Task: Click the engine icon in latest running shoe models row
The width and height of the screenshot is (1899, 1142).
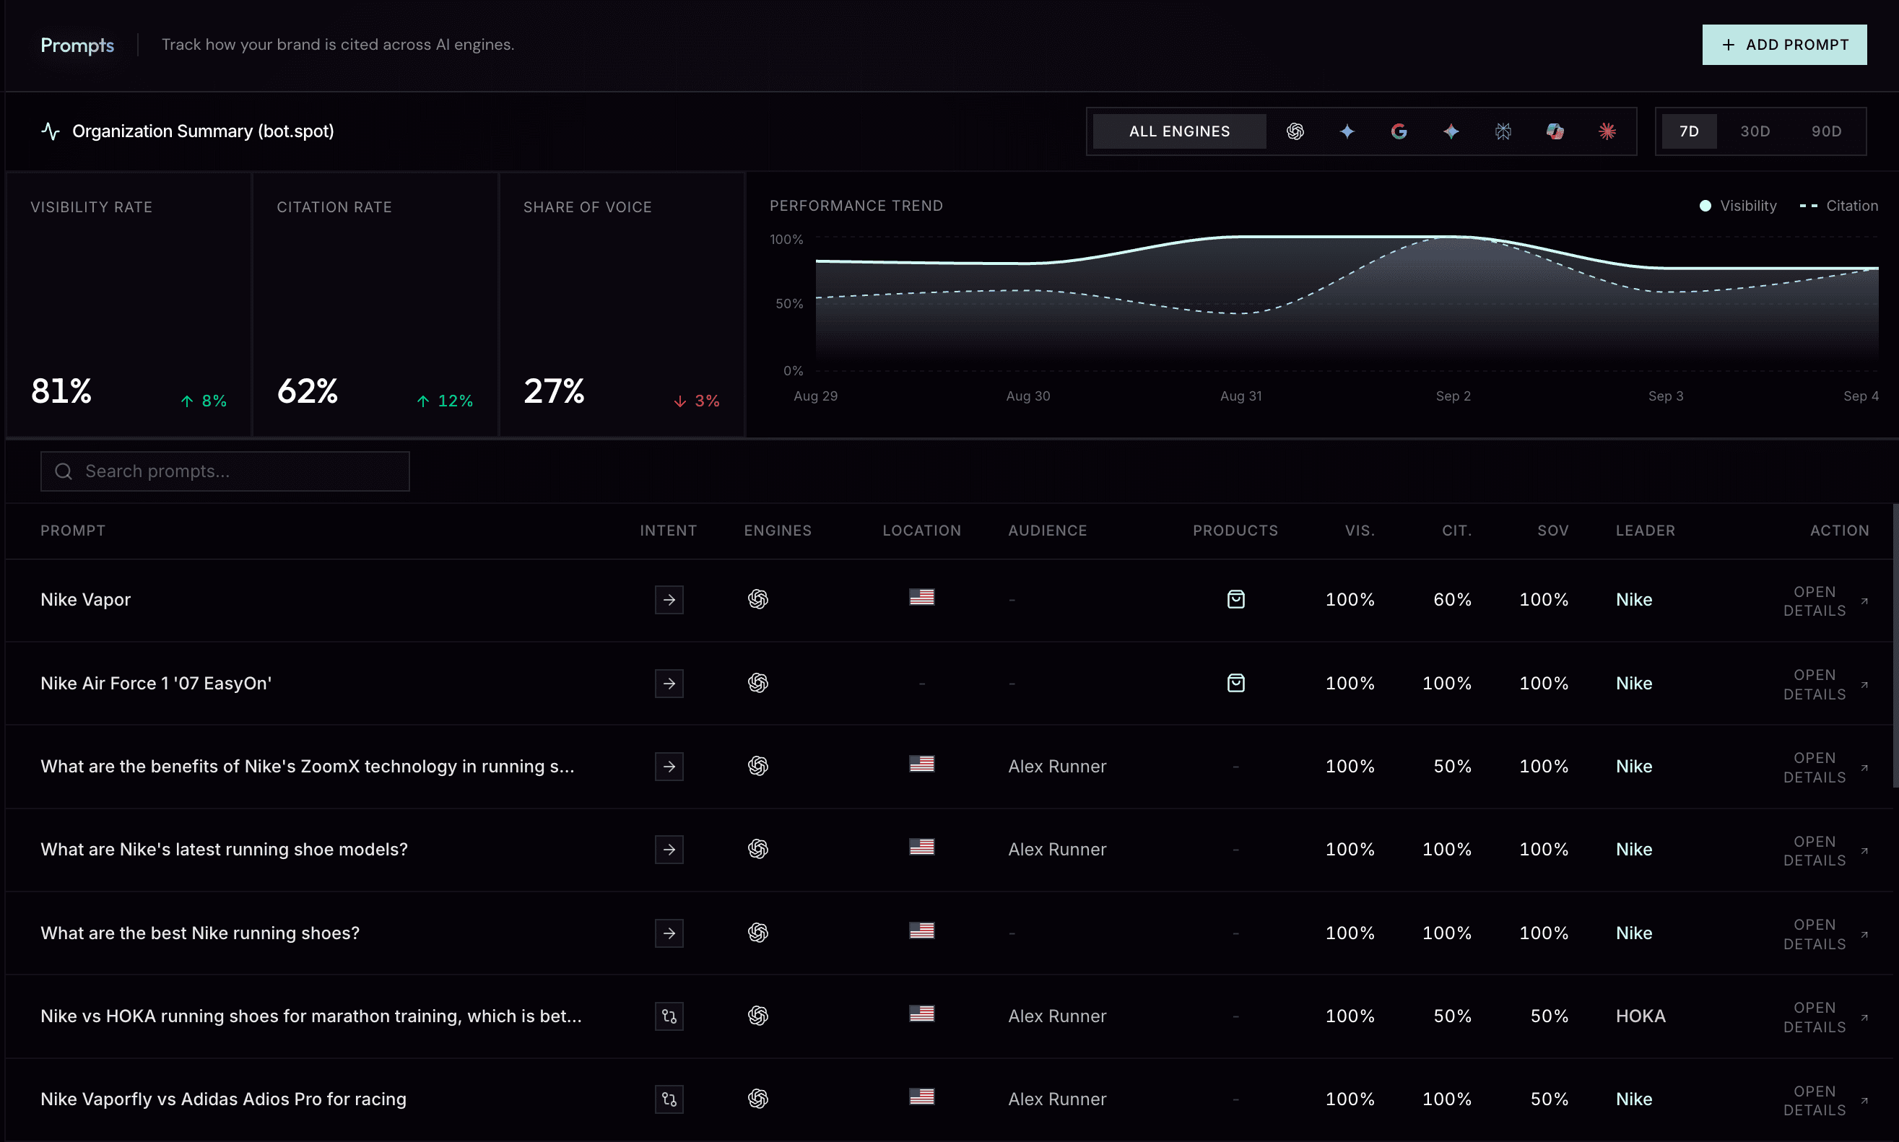Action: (x=757, y=849)
